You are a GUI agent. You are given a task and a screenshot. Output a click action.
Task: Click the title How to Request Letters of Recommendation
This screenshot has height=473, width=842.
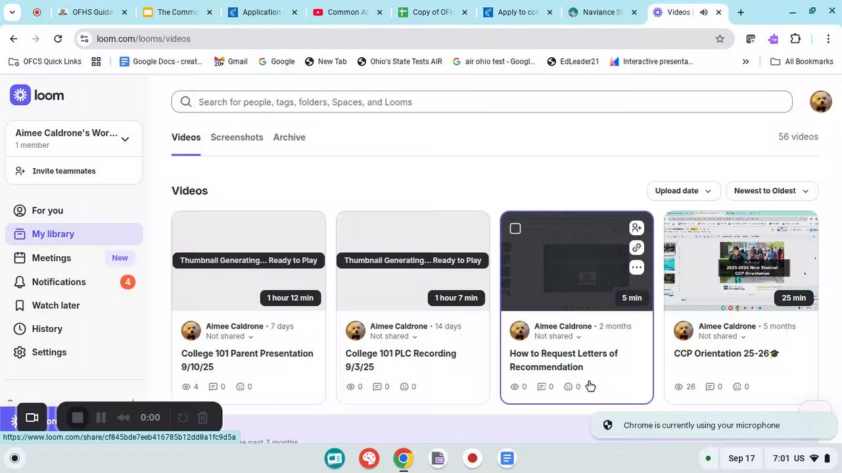563,360
